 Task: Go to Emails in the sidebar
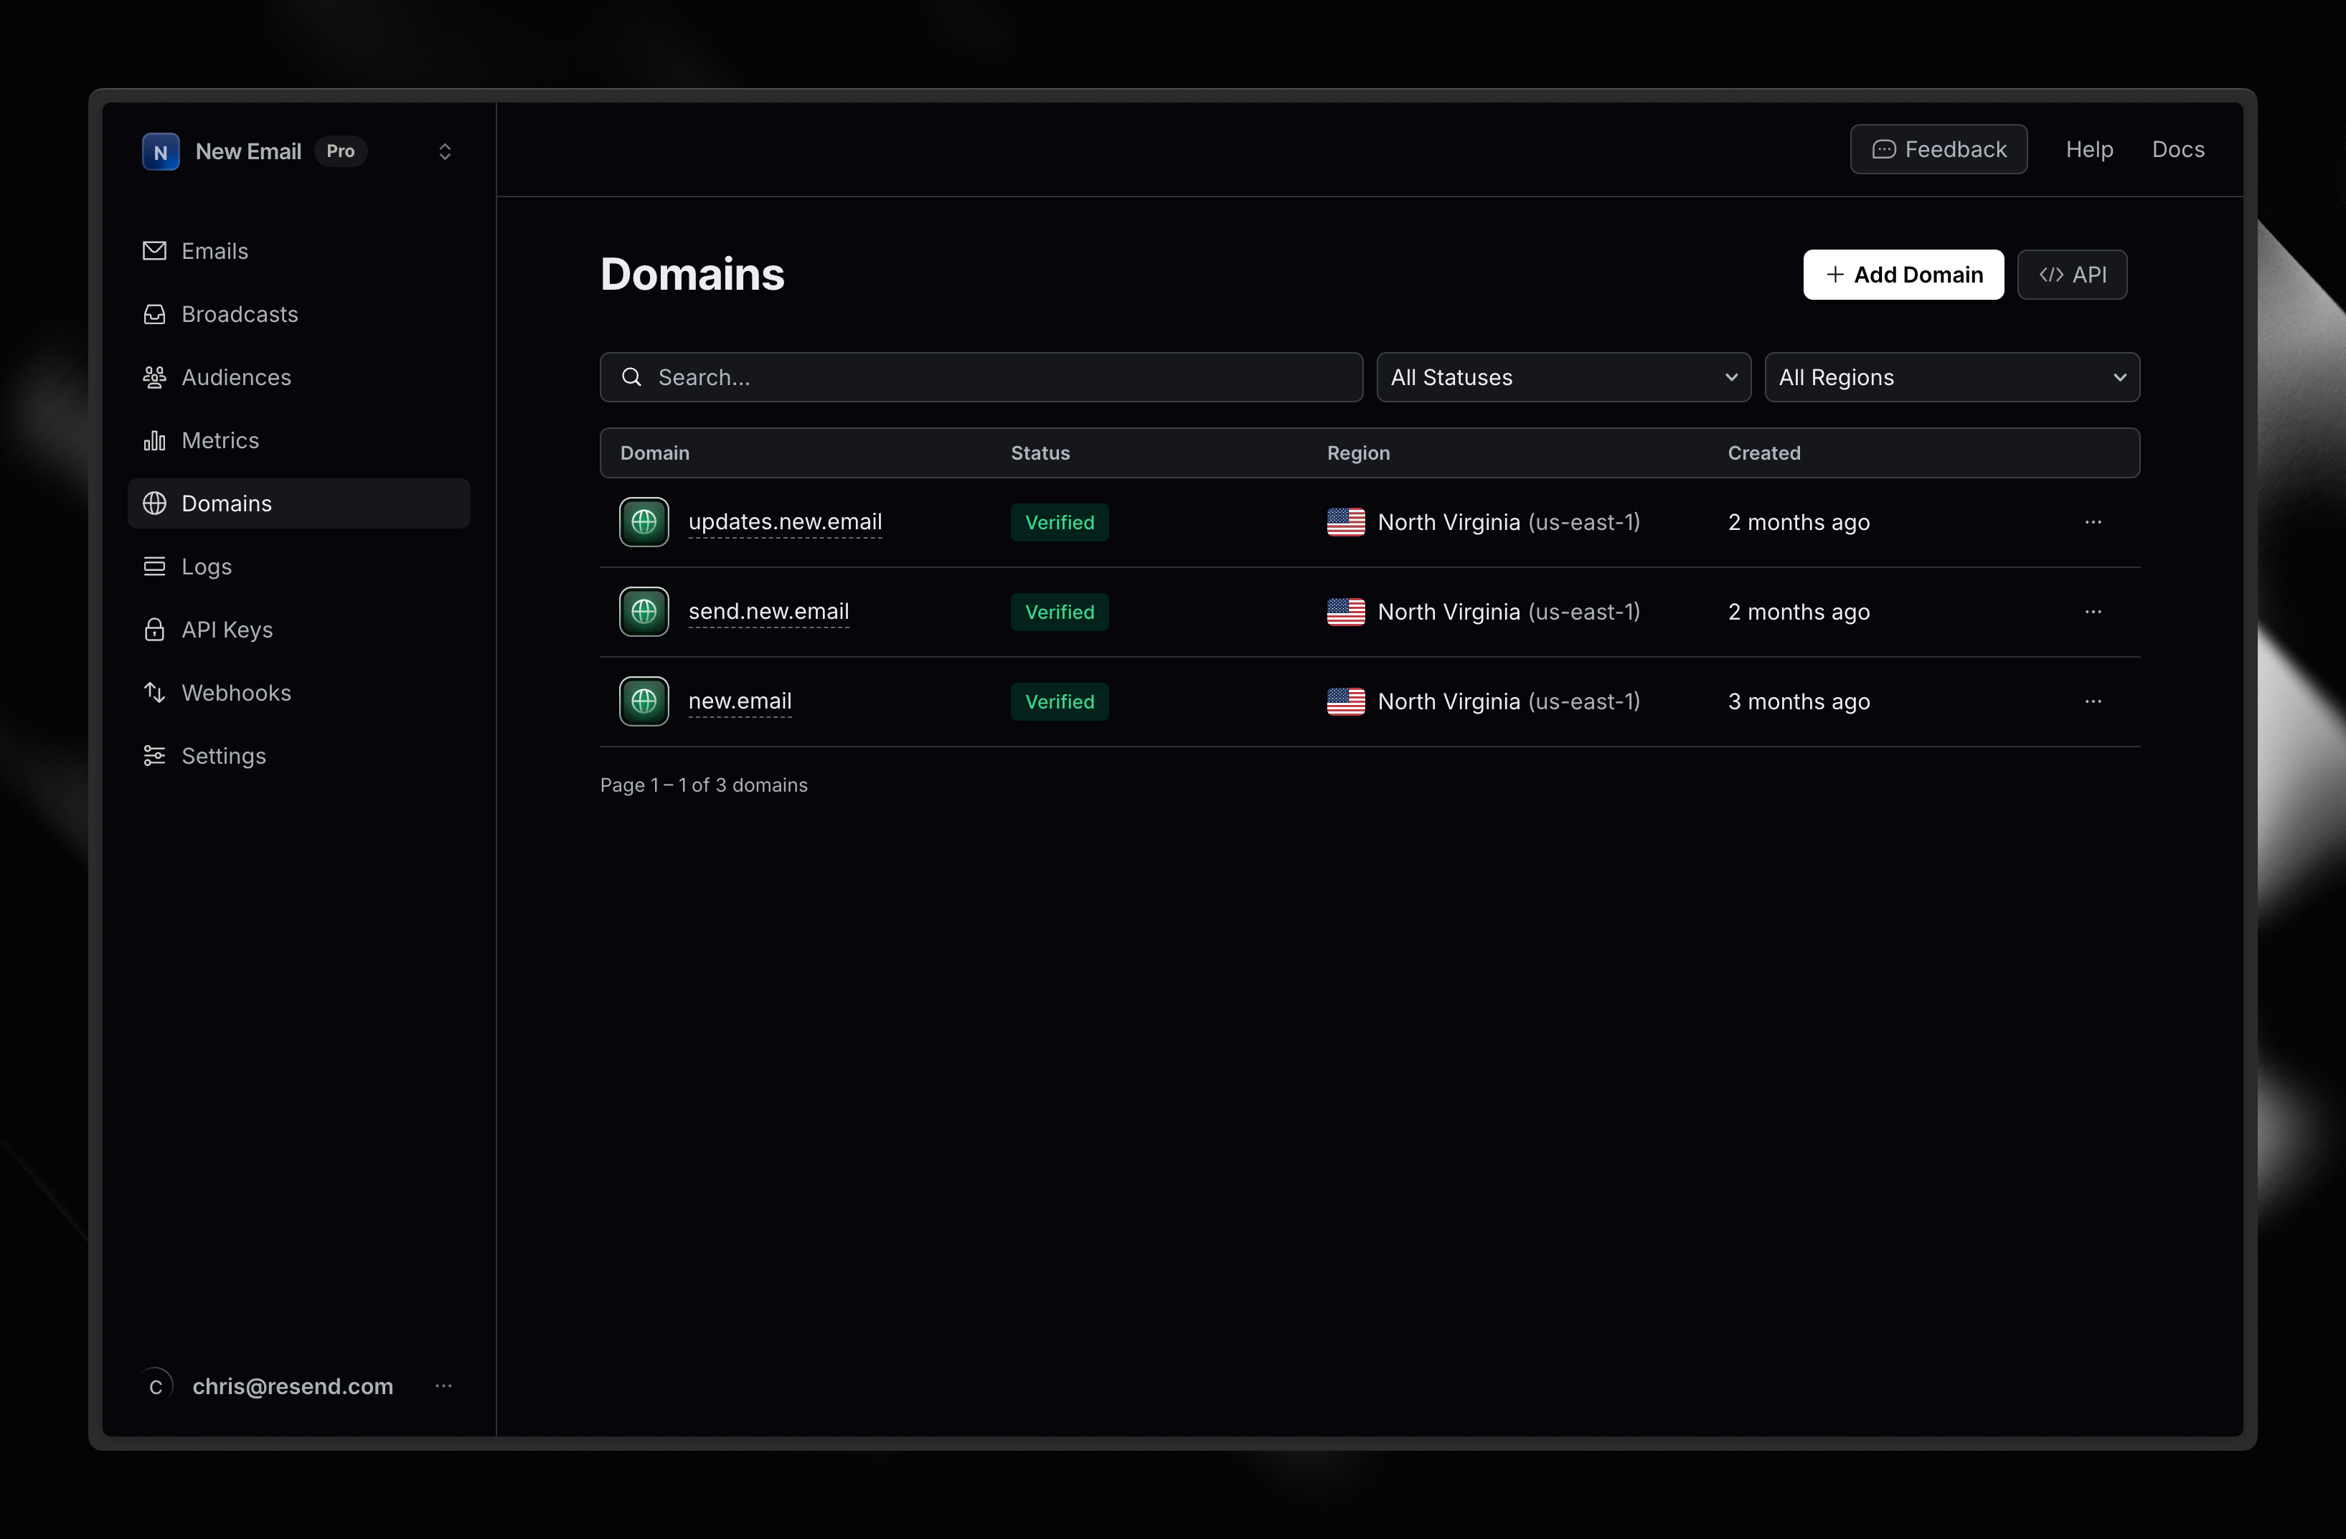[214, 251]
